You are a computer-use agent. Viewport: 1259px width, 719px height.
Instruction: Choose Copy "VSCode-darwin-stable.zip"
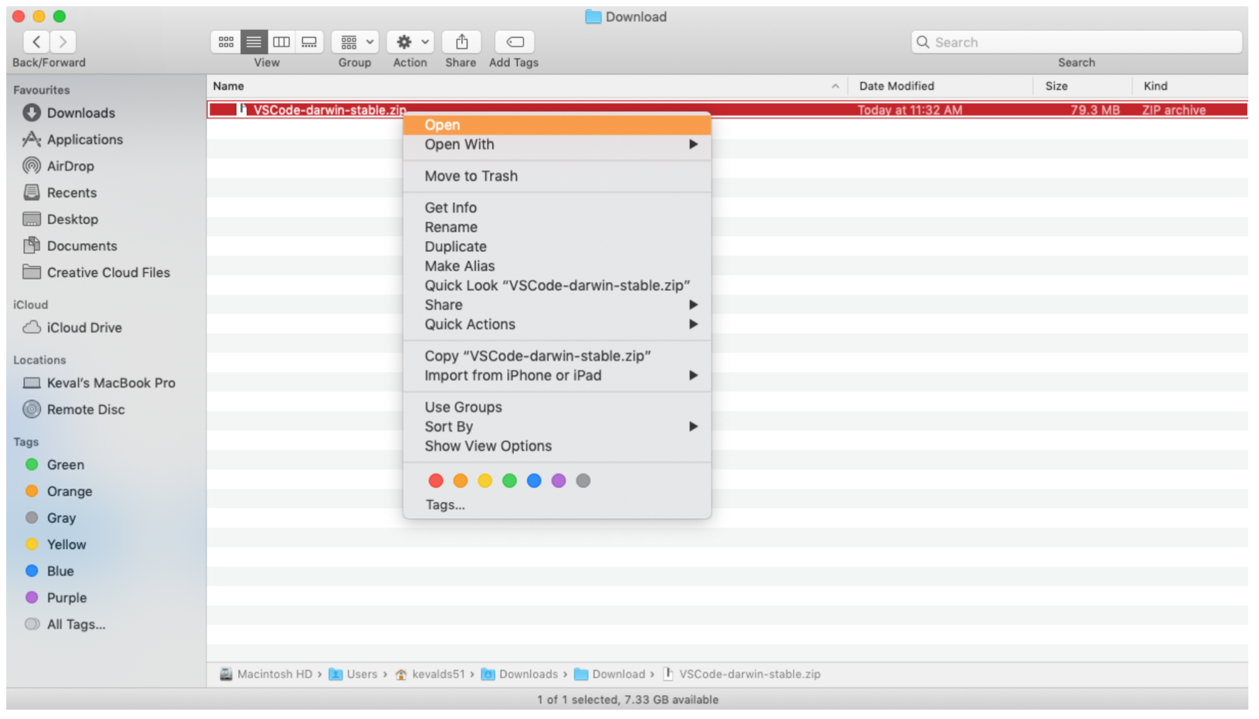coord(557,356)
